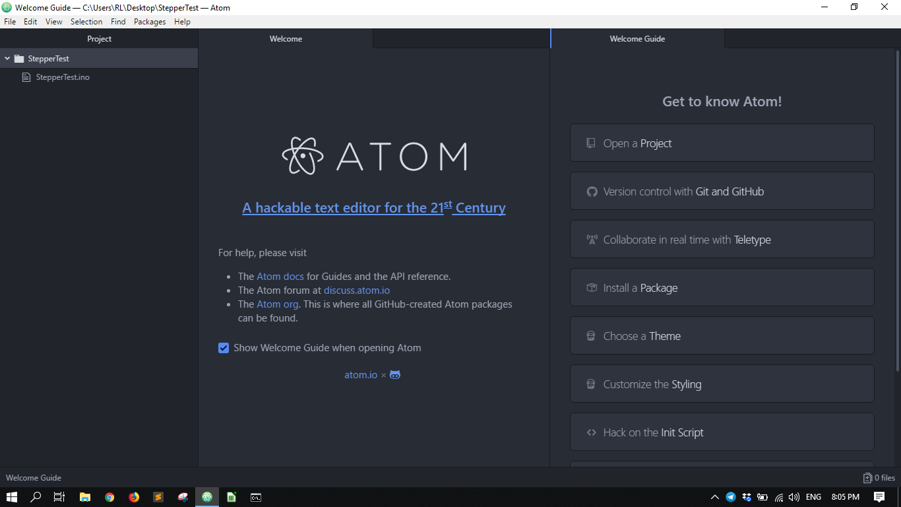Click the 8:05 PM clock in the taskbar
Screen dimensions: 901x507
point(846,497)
